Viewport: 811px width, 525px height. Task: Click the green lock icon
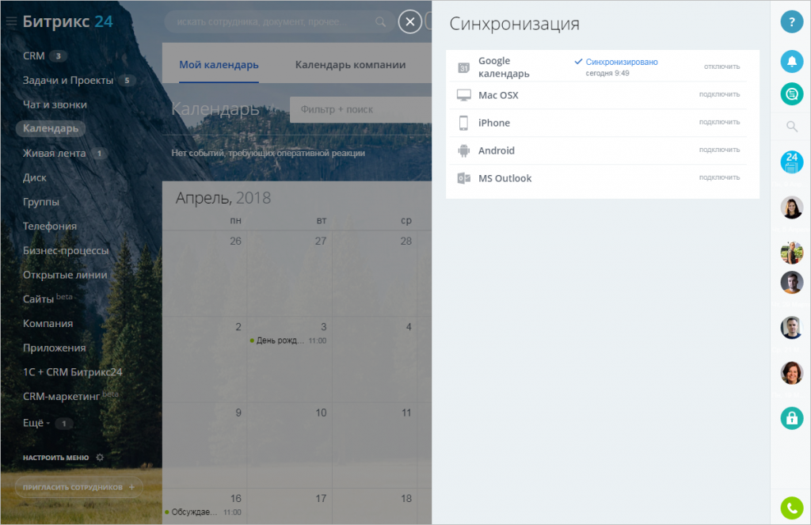click(x=791, y=418)
